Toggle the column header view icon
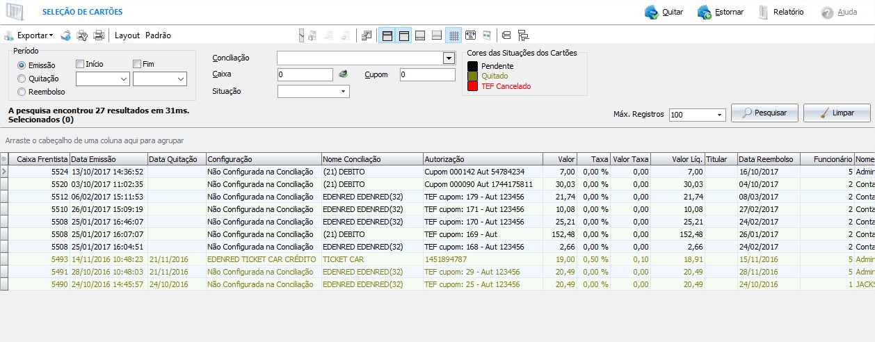The width and height of the screenshot is (875, 342). 403,35
